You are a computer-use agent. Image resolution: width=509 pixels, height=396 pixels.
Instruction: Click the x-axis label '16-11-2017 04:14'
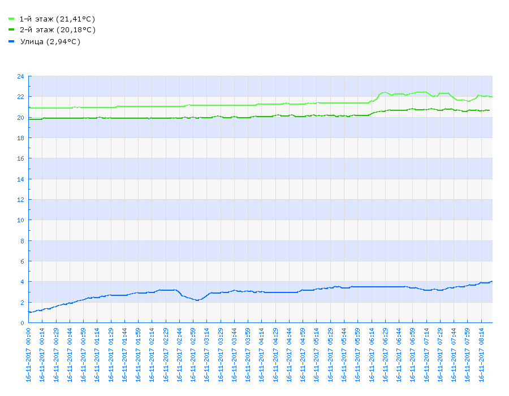pyautogui.click(x=261, y=355)
